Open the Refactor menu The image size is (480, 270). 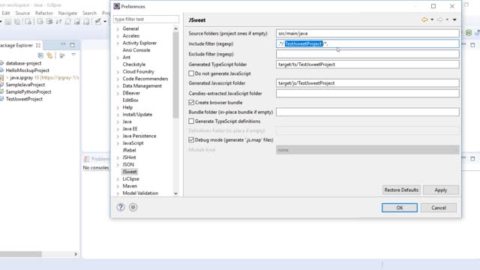click(x=44, y=13)
